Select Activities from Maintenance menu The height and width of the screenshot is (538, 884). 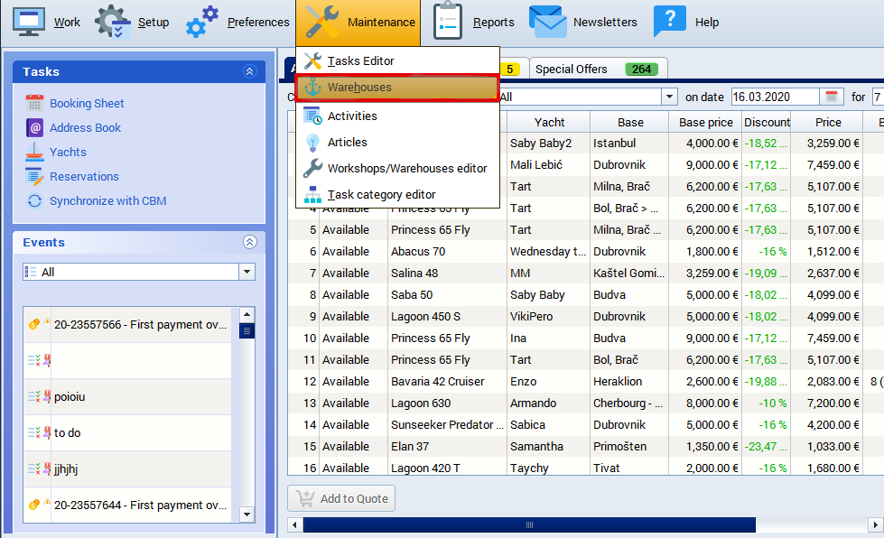coord(397,116)
